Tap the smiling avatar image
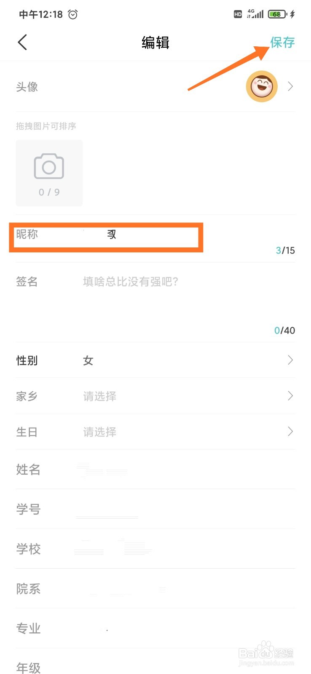This screenshot has height=674, width=311. [x=262, y=86]
